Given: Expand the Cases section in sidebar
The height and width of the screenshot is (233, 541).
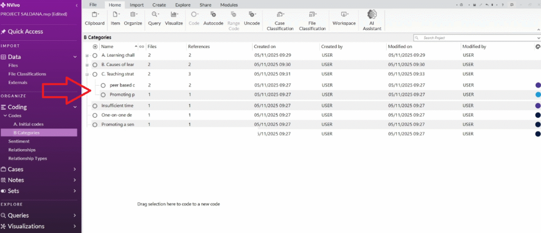Looking at the screenshot, I should pos(74,170).
